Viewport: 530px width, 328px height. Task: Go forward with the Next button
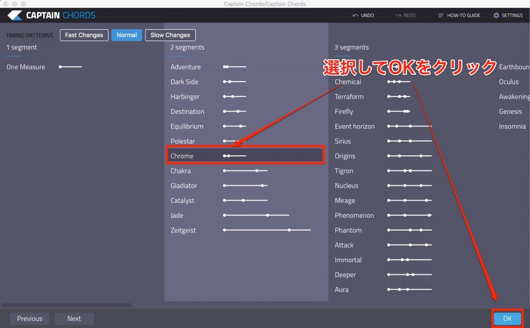coord(74,318)
